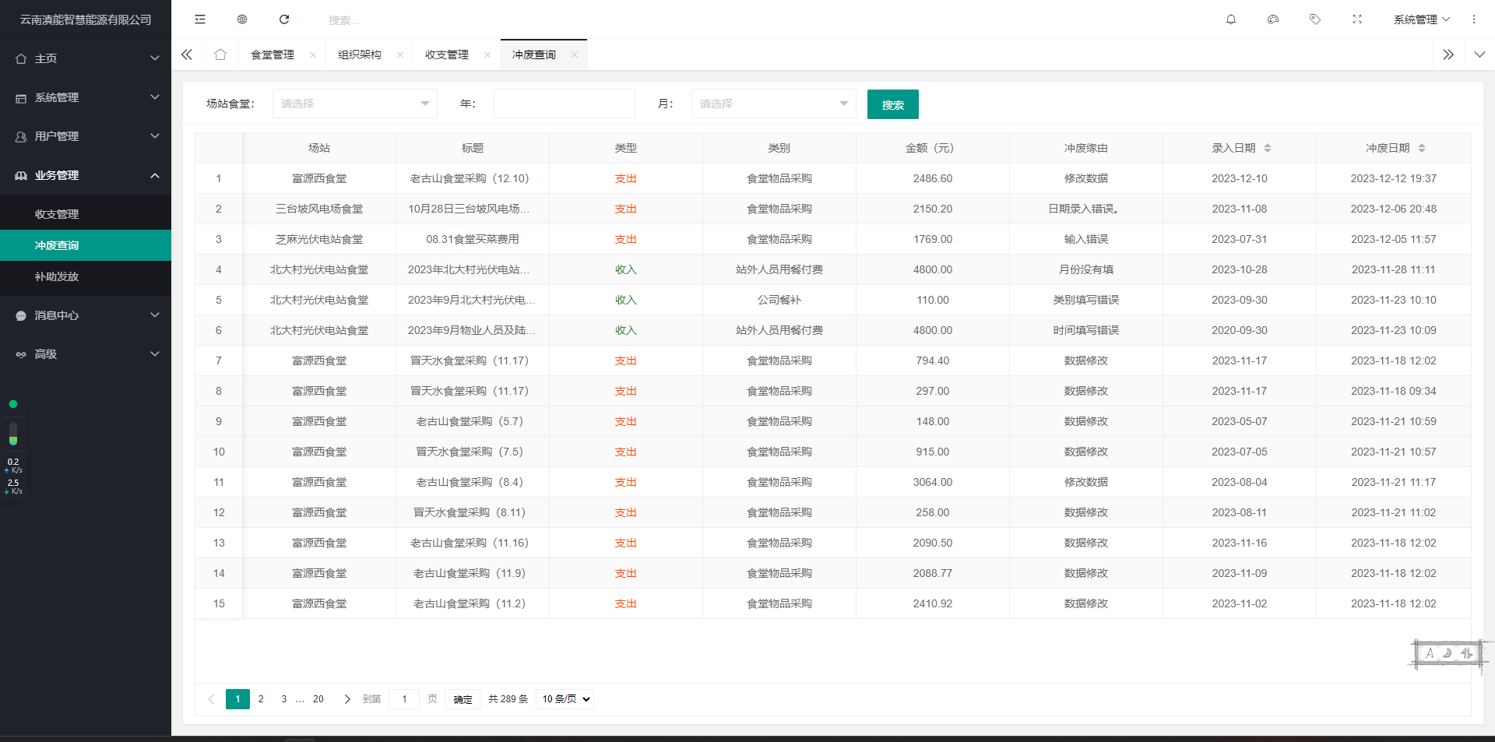
Task: Expand the 消息中心 sidebar menu
Action: [x=86, y=315]
